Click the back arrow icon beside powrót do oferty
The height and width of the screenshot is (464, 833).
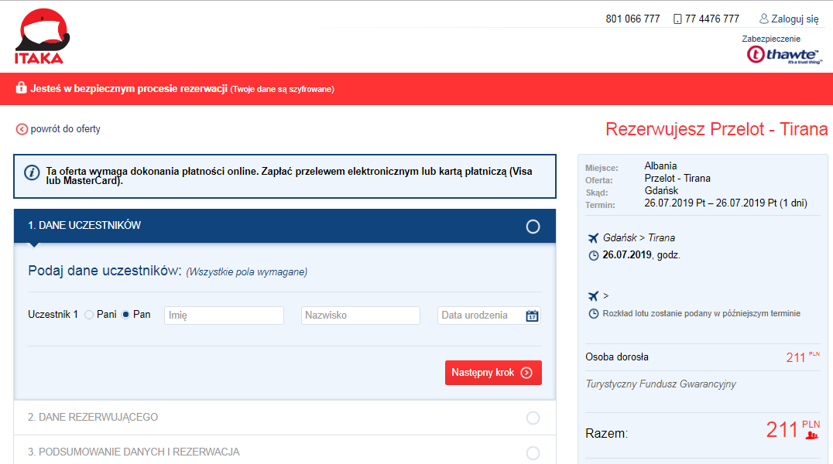(22, 129)
